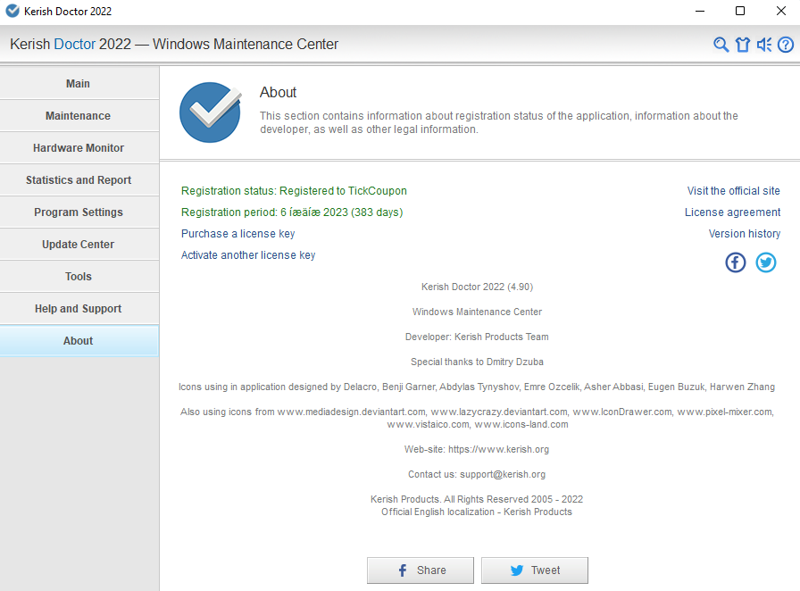The image size is (800, 591).
Task: Click the shirt skin icon in the header
Action: (743, 45)
